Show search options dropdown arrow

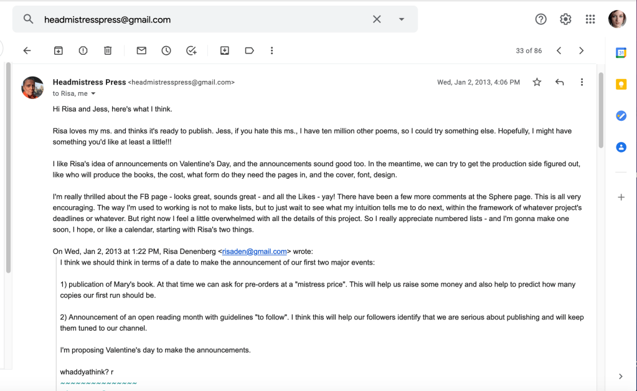[402, 19]
